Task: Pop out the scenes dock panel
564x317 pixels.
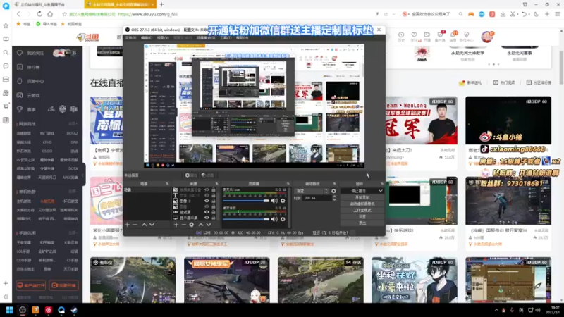Action: click(167, 184)
